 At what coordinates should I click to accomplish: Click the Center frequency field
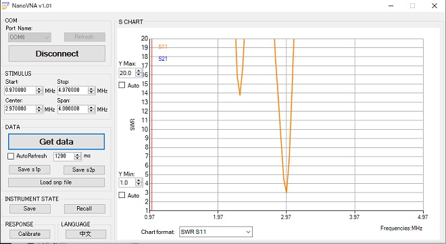(x=20, y=109)
